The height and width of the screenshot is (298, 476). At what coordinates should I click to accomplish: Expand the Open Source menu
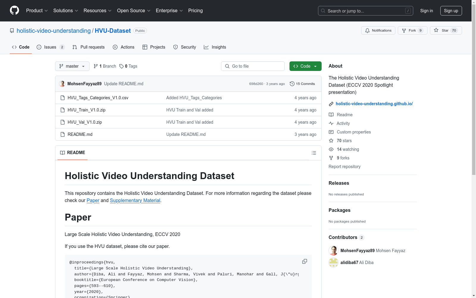(134, 10)
